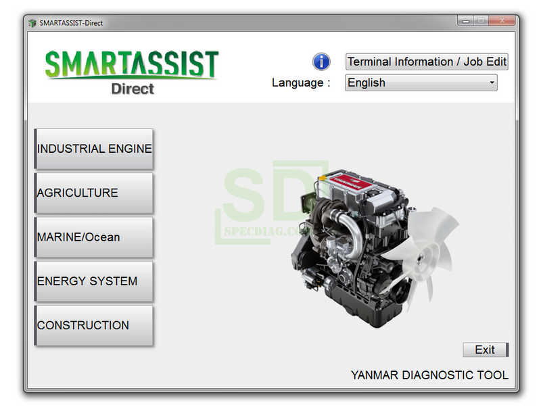Click the YANMAR DIAGNOSTIC TOOL text
This screenshot has width=541, height=407.
click(x=429, y=375)
